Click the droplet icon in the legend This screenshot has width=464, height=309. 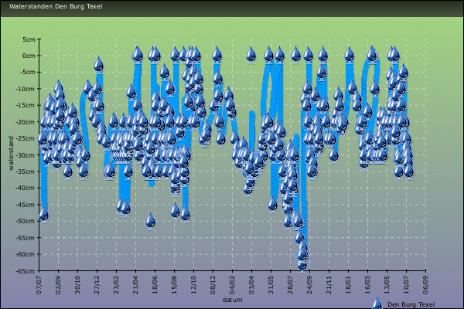click(x=377, y=304)
